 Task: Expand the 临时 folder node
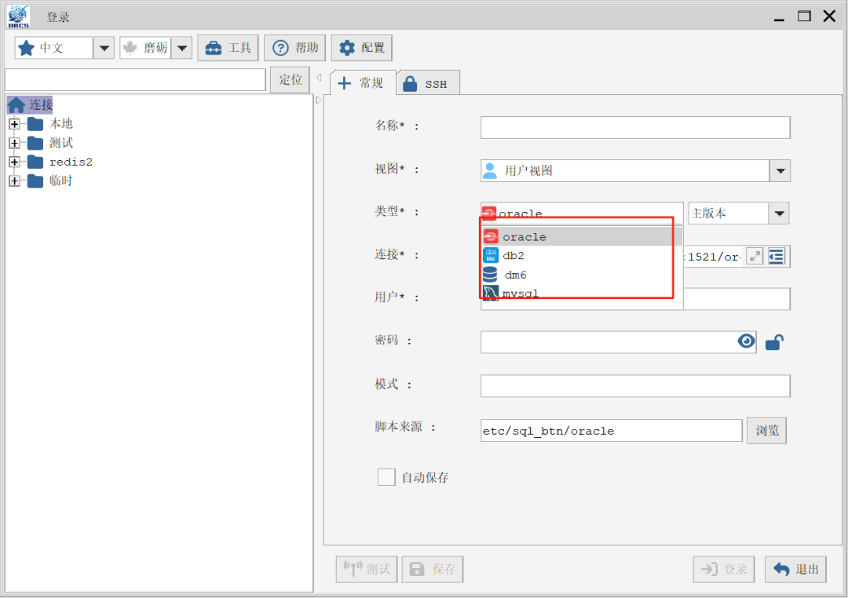[15, 180]
